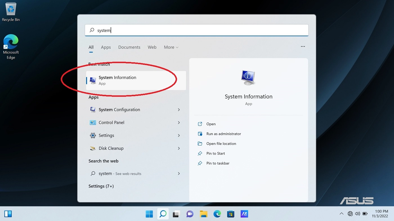
Task: Click the search input field
Action: coord(197,30)
